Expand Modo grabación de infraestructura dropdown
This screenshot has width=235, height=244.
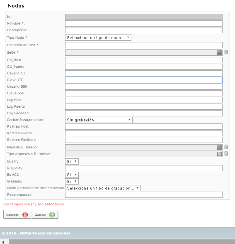tap(103, 188)
